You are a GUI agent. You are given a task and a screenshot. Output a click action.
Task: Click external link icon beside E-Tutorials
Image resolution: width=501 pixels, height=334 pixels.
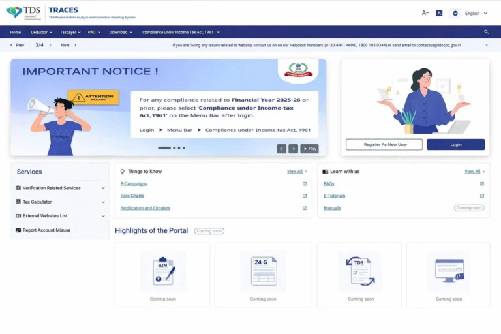point(482,196)
